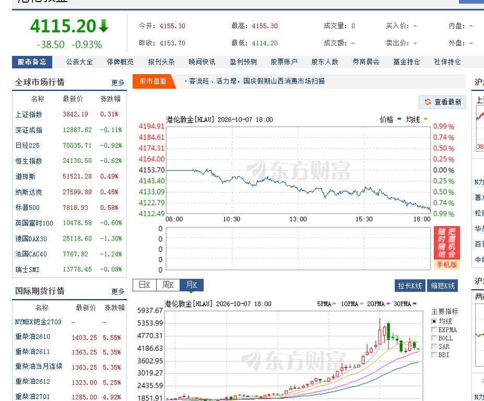The width and height of the screenshot is (484, 401).
Task: Open the 盈利预测 menu item
Action: [243, 62]
